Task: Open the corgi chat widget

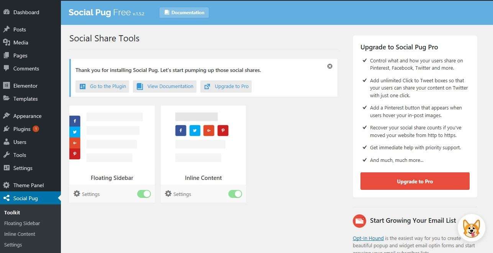Action: (471, 227)
